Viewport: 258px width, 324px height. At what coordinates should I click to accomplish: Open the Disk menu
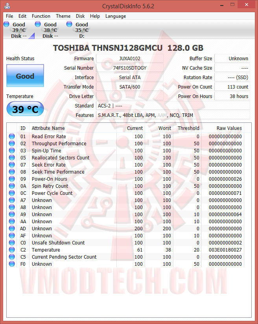tap(80, 16)
